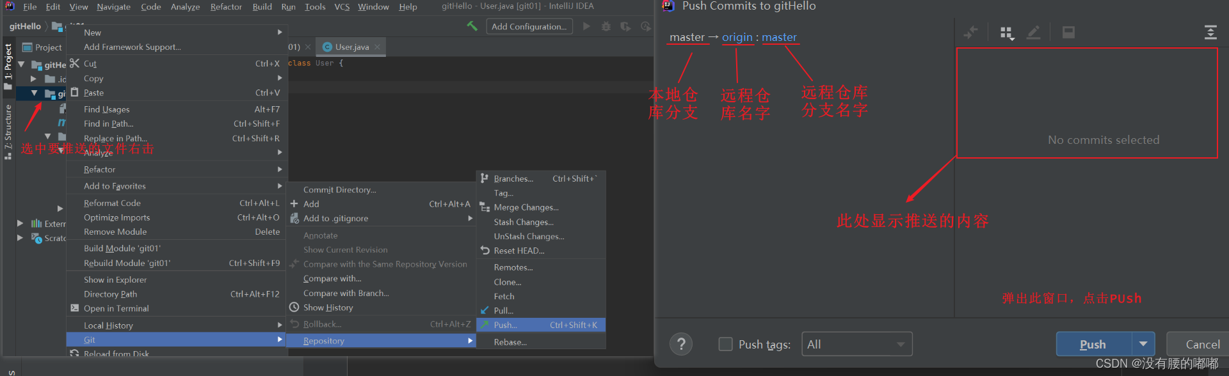Image resolution: width=1229 pixels, height=376 pixels.
Task: Choose Remove Module in context menu
Action: point(177,231)
